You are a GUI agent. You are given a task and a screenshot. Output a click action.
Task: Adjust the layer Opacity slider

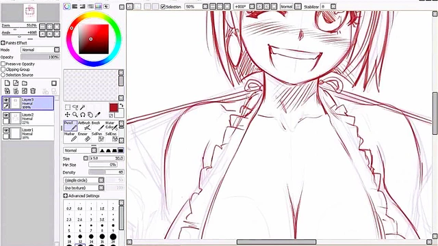pyautogui.click(x=40, y=57)
